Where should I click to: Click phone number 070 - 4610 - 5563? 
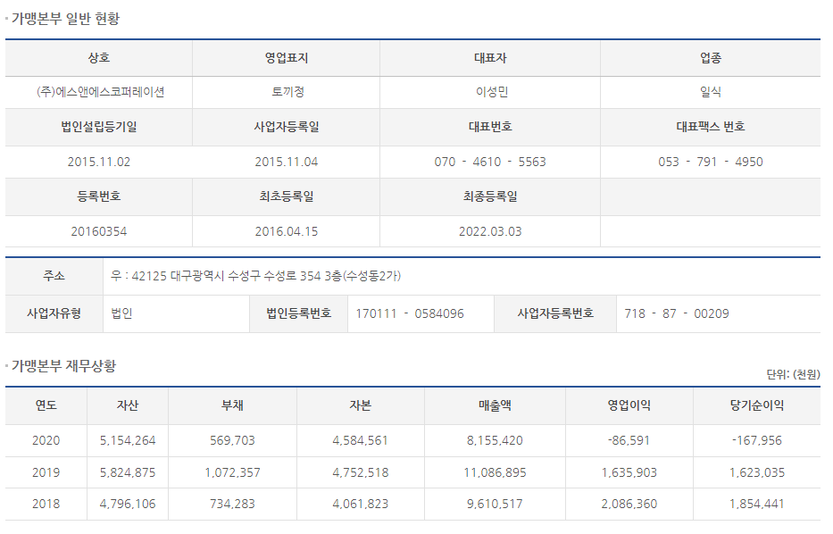pyautogui.click(x=490, y=162)
